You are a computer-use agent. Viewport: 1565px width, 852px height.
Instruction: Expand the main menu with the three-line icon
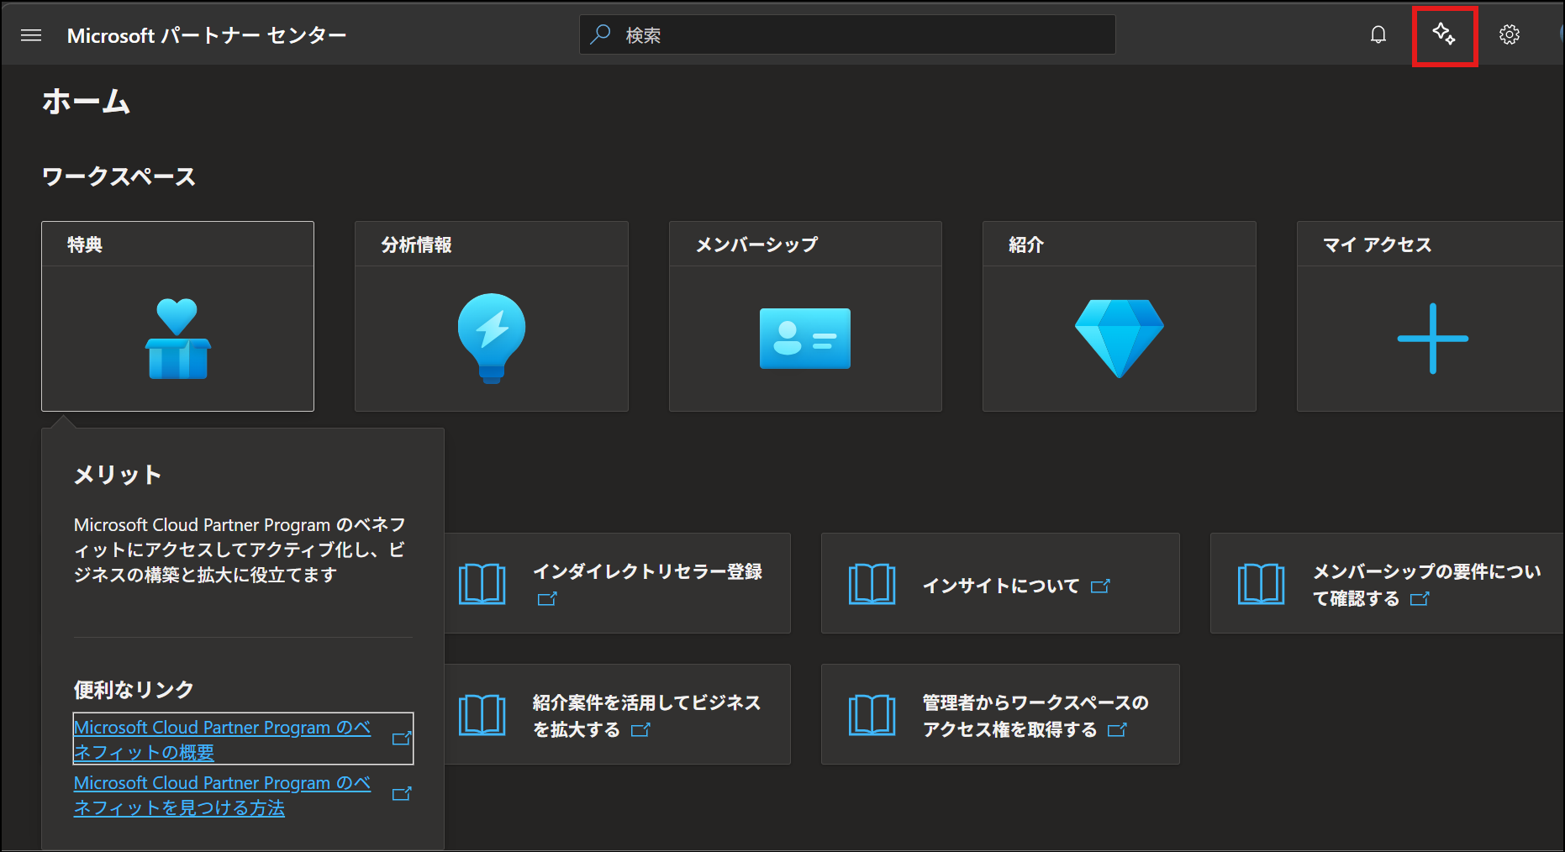point(30,34)
